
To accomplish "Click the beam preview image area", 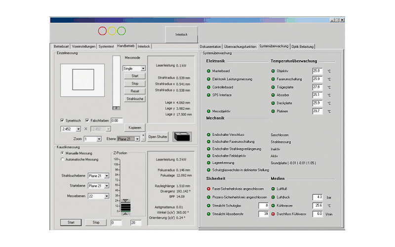I will pyautogui.click(x=82, y=80).
